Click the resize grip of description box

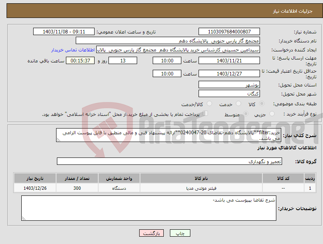[59, 140]
